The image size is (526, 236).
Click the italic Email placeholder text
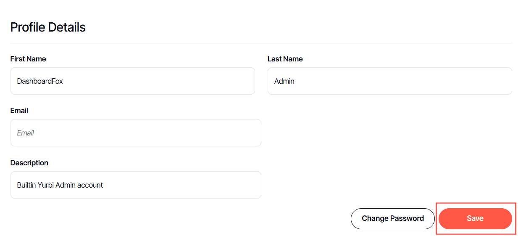click(x=25, y=133)
